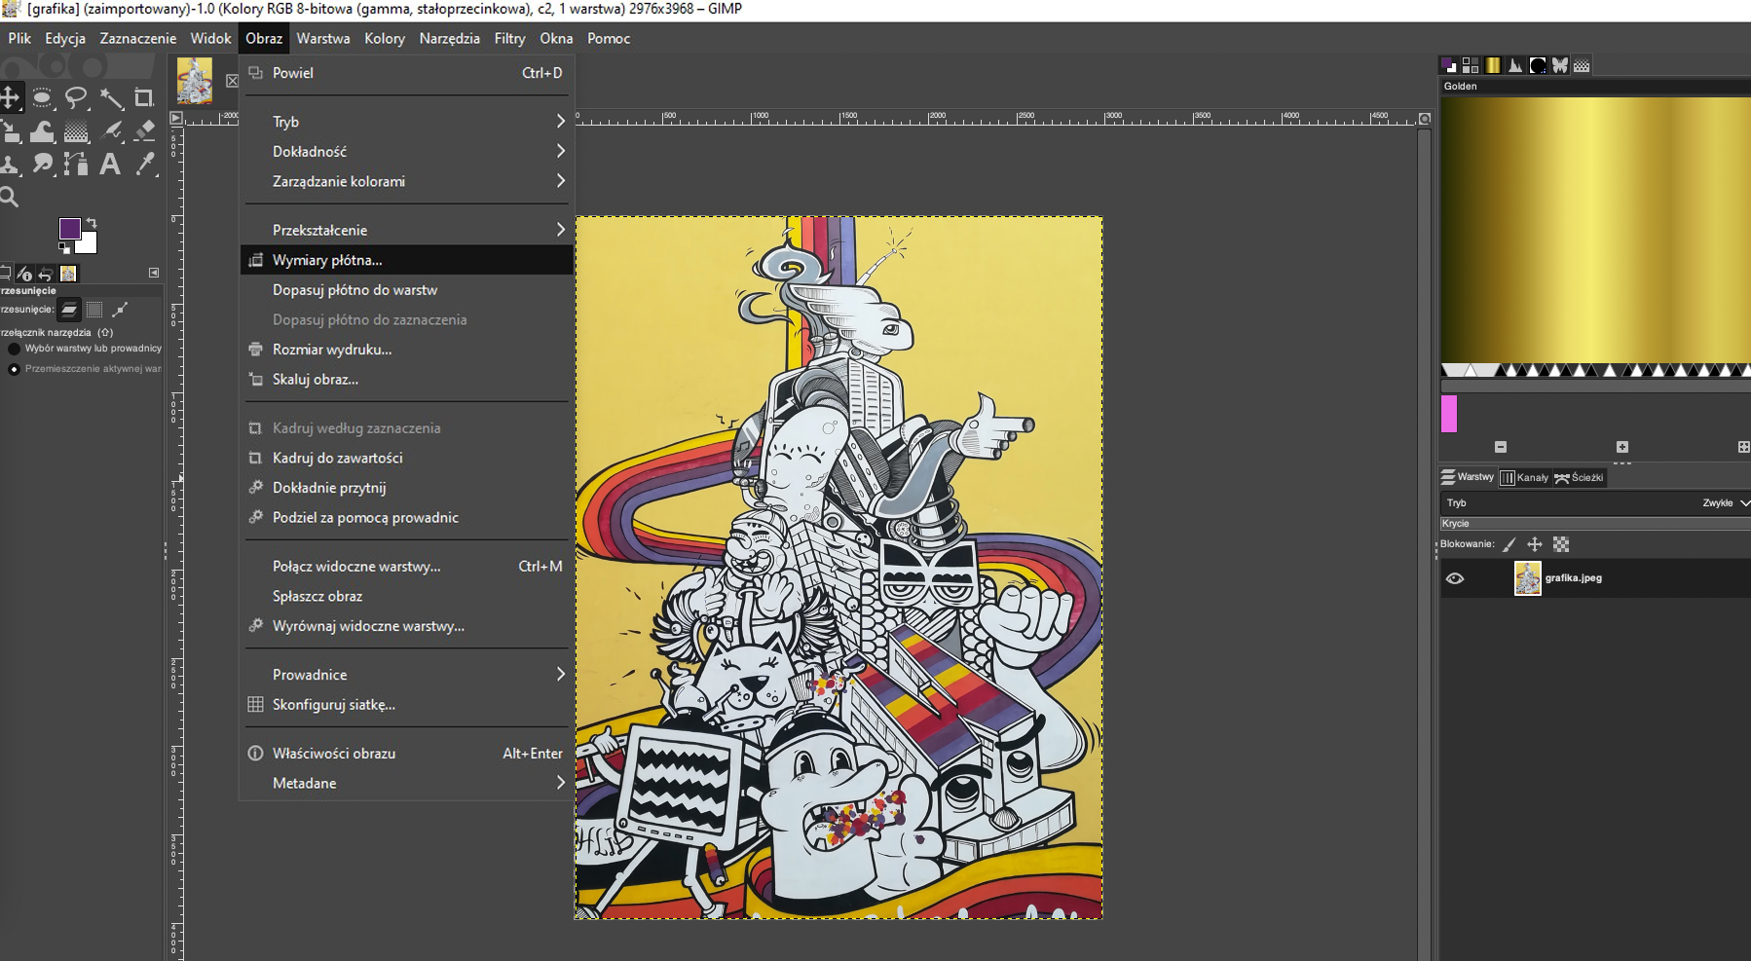The image size is (1751, 961).
Task: Expand the Prowadnice submenu
Action: [x=407, y=675]
